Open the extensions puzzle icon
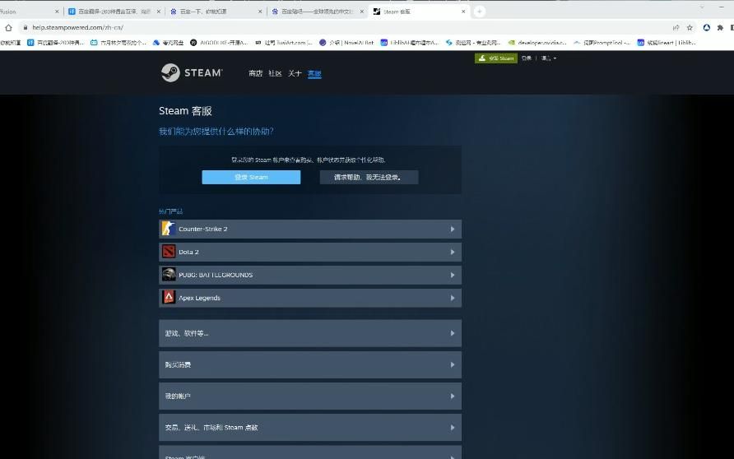The image size is (734, 459). coord(720,28)
